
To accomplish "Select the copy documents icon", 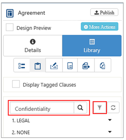I will coord(103,65).
